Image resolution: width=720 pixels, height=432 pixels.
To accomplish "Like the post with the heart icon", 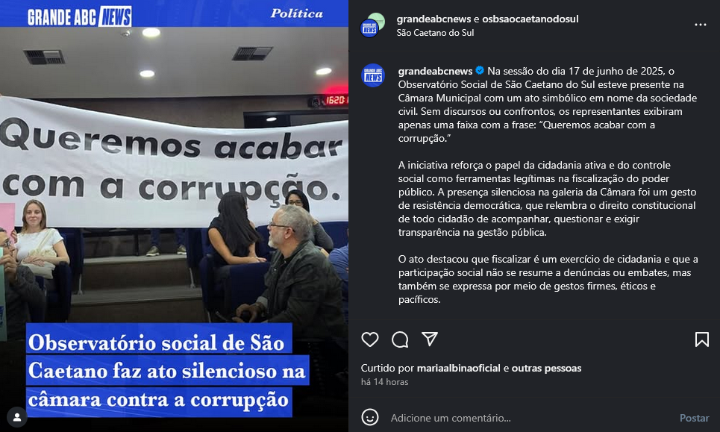I will 369,339.
